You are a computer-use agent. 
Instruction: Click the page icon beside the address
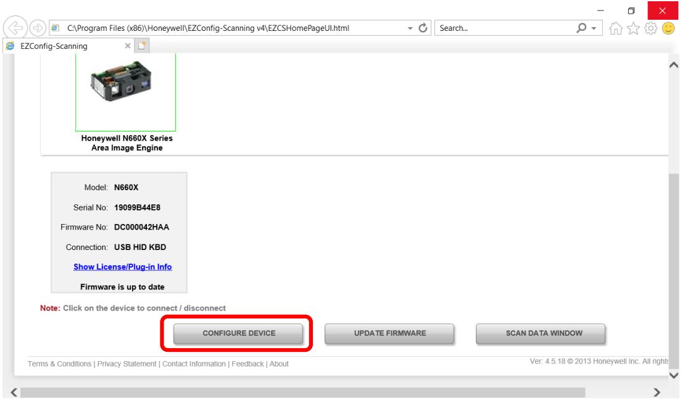pos(55,28)
